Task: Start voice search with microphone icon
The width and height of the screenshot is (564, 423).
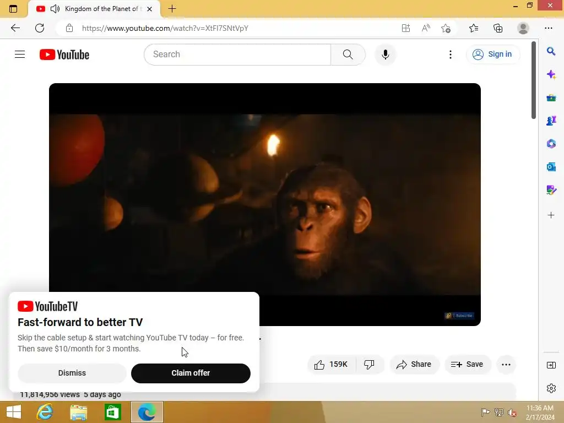Action: [x=385, y=55]
